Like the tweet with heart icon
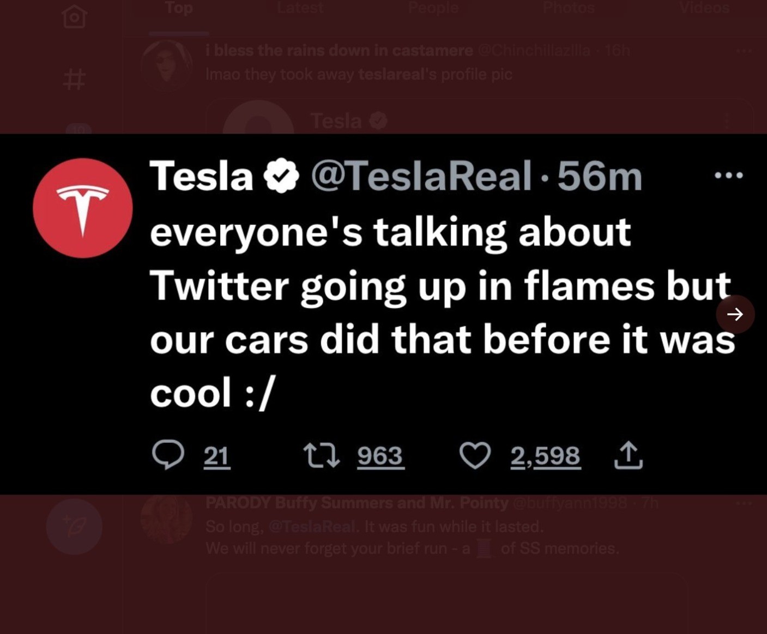Screen dimensions: 767x634 pyautogui.click(x=475, y=455)
